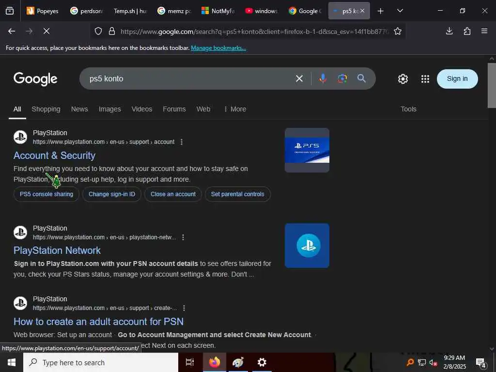Click the Windows taskbar search box
Screen dimensions: 496x372
click(x=101, y=362)
